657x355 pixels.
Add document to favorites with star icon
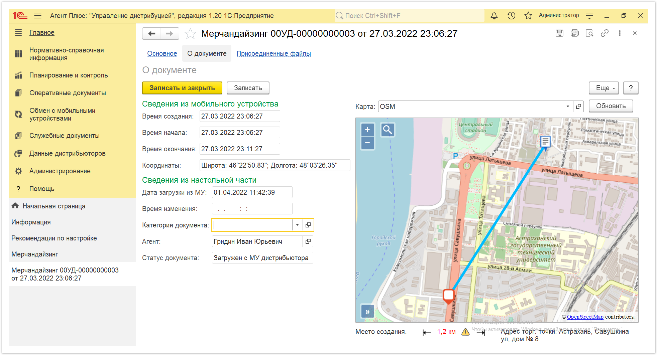point(190,33)
